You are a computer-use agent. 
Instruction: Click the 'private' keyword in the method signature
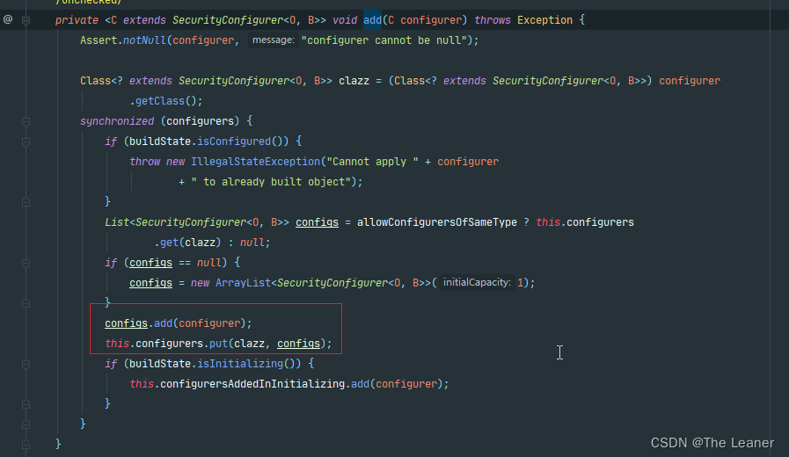click(x=77, y=20)
